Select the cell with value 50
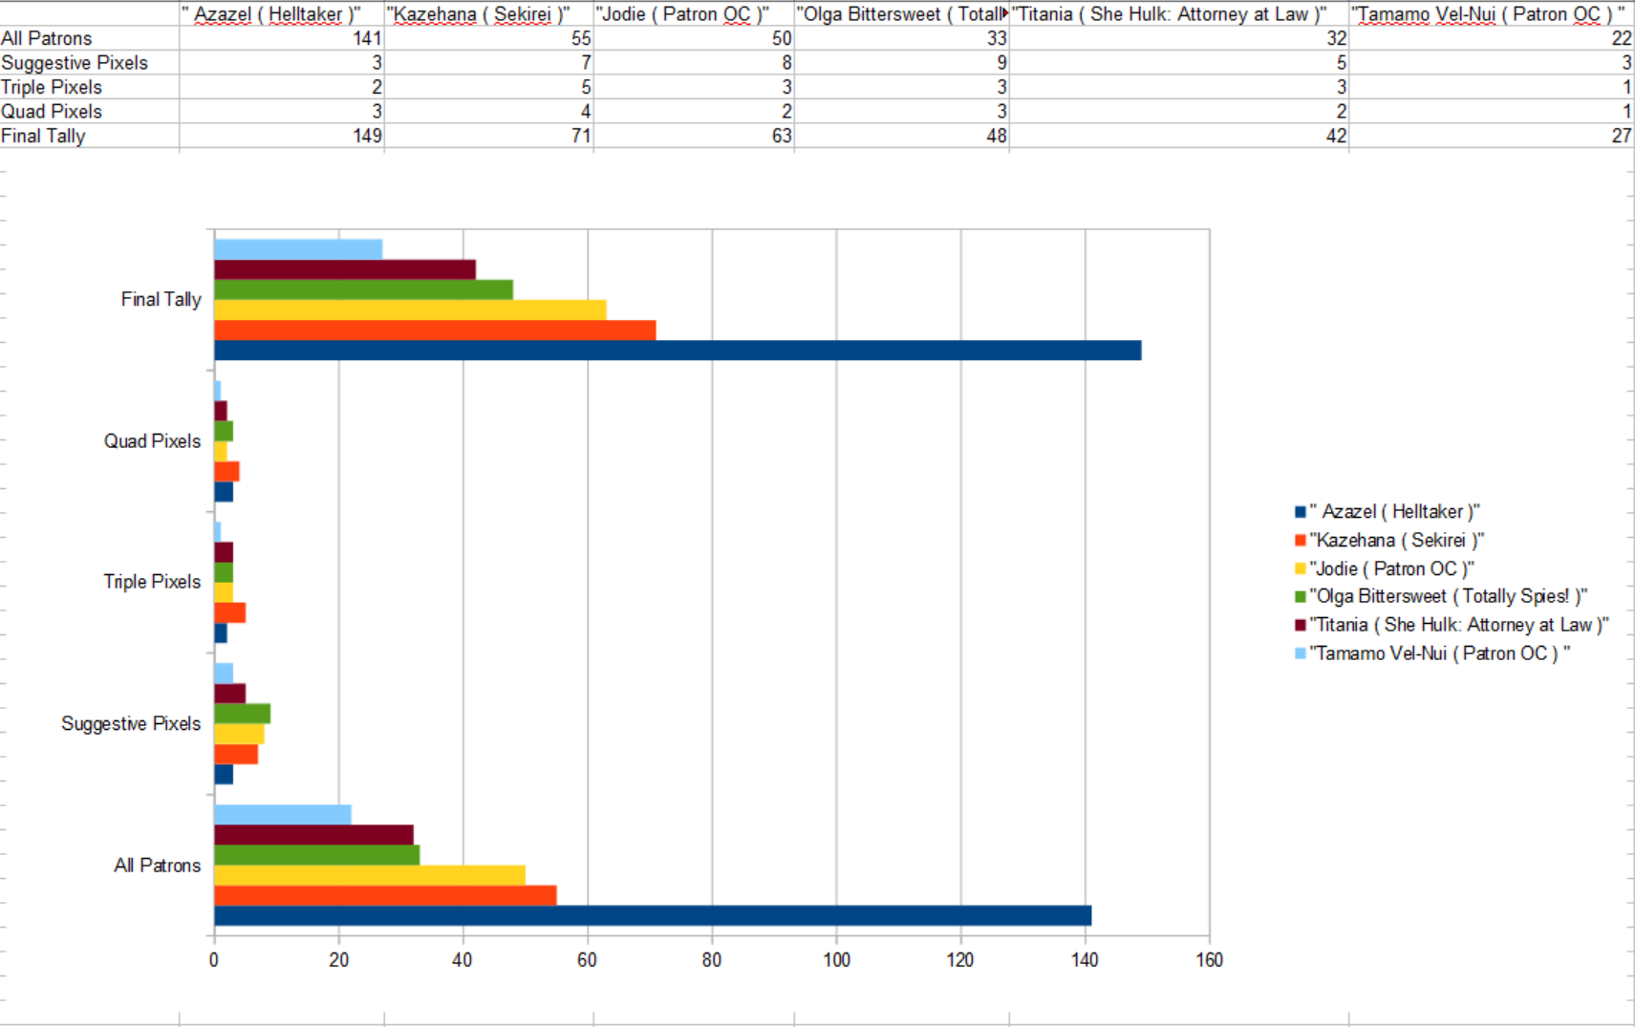 click(694, 38)
